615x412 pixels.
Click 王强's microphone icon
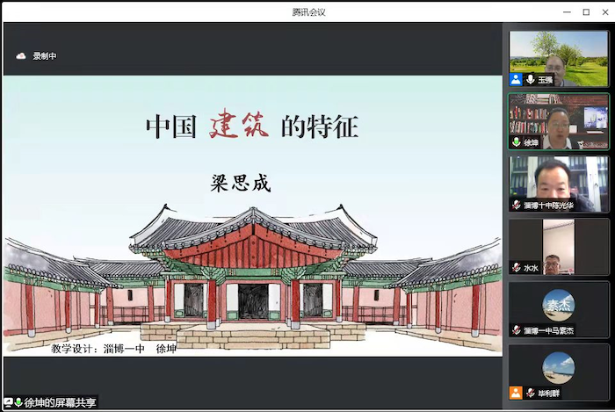[x=530, y=79]
